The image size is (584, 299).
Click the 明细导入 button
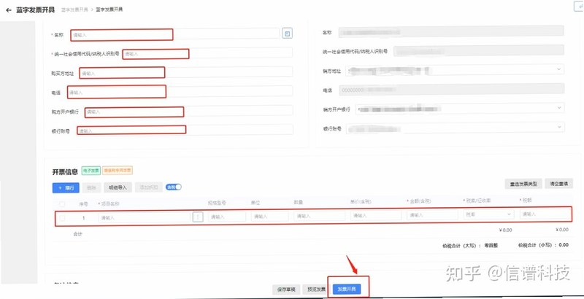pos(118,187)
